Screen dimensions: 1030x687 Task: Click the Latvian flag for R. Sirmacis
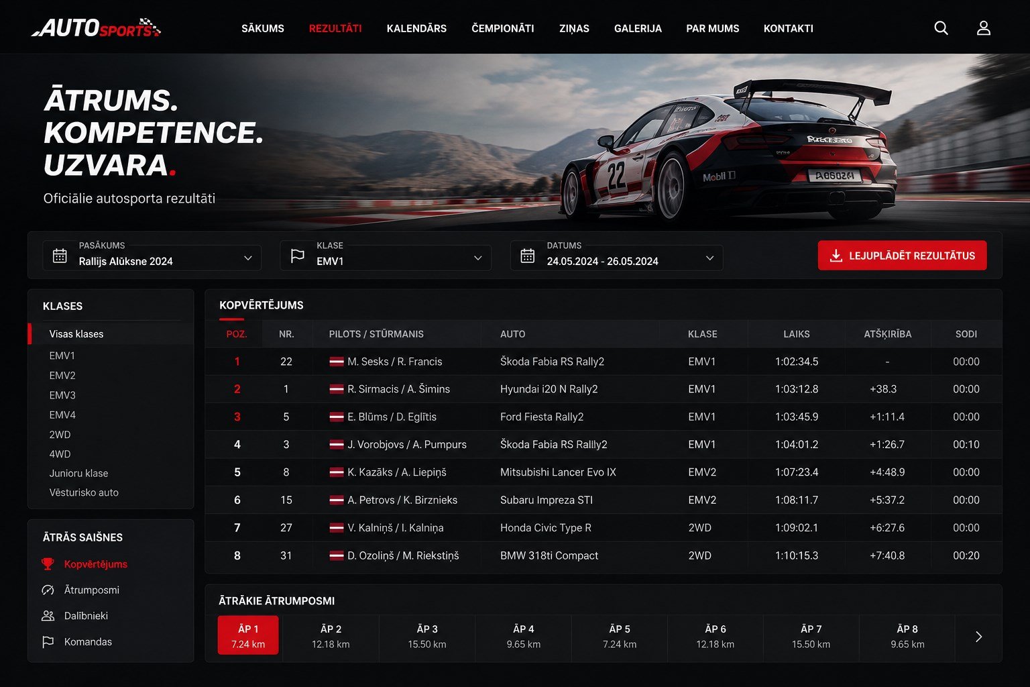(337, 389)
